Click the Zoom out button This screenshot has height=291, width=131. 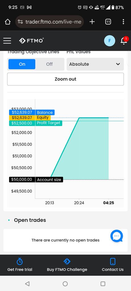[x=65, y=79]
